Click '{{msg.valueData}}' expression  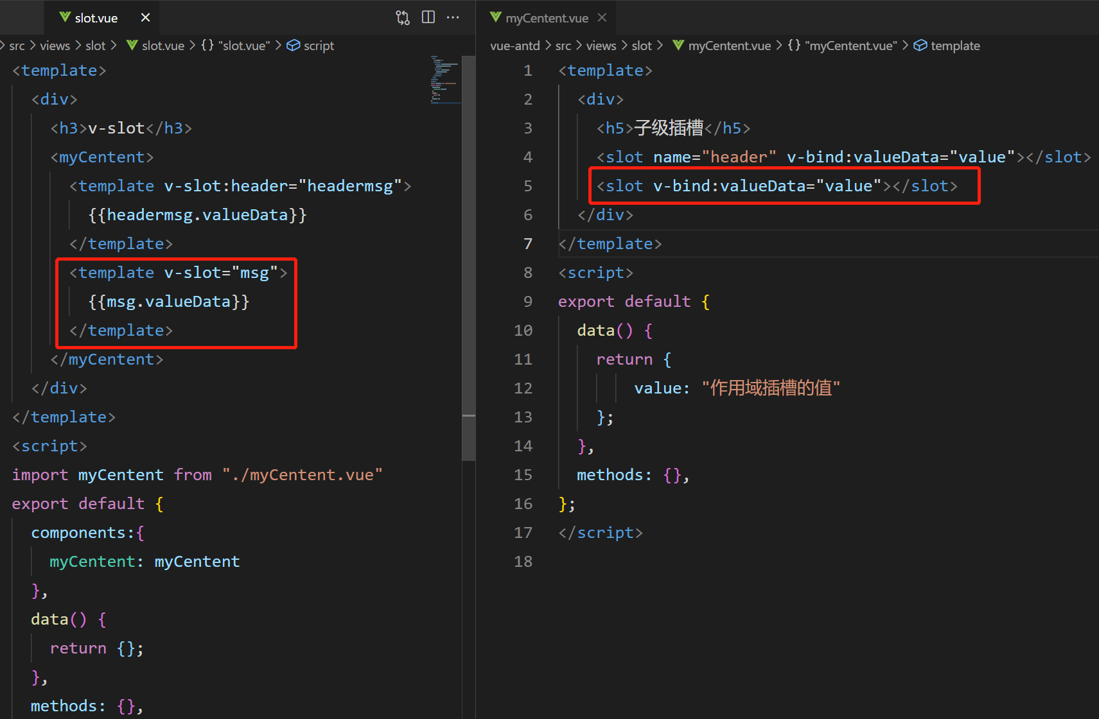pos(169,302)
